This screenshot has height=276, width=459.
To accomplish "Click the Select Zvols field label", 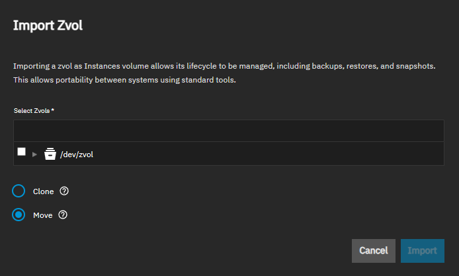I will click(31, 110).
